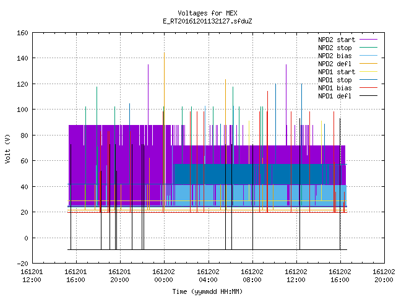
Task: Click the NPD2 start purple legend line
Action: (368, 40)
